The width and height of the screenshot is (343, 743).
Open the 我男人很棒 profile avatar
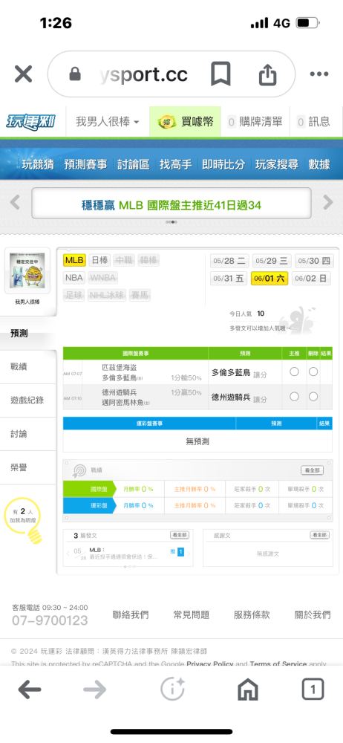(27, 271)
